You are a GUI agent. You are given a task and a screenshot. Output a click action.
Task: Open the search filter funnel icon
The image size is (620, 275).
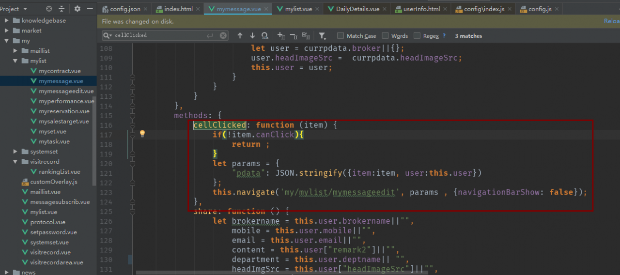tap(322, 36)
